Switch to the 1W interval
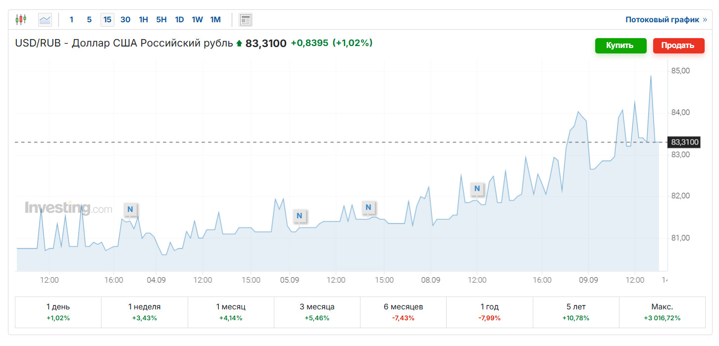 pos(197,20)
